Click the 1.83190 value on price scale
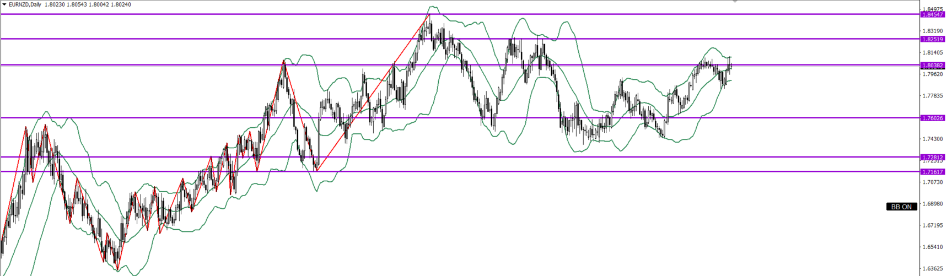The width and height of the screenshot is (947, 276). pyautogui.click(x=932, y=31)
